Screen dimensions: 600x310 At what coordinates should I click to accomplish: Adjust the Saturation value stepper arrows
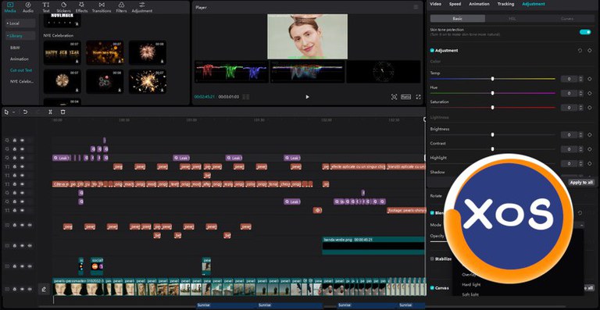(x=581, y=108)
